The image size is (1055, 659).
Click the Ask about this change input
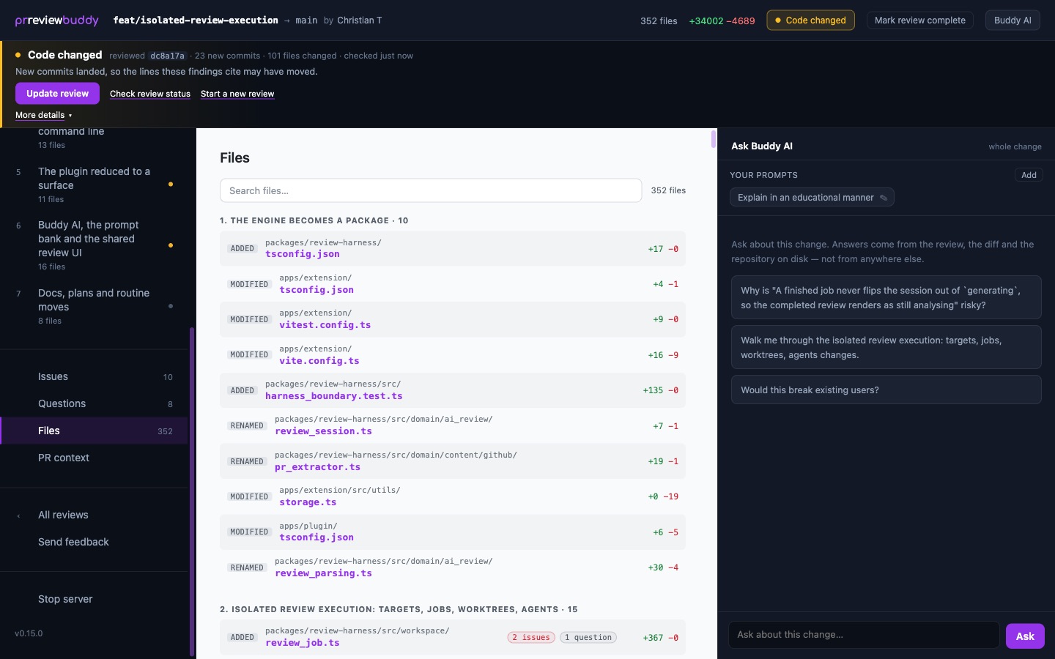[864, 635]
